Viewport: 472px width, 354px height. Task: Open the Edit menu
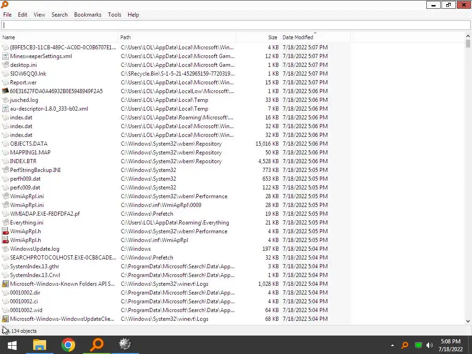(23, 15)
